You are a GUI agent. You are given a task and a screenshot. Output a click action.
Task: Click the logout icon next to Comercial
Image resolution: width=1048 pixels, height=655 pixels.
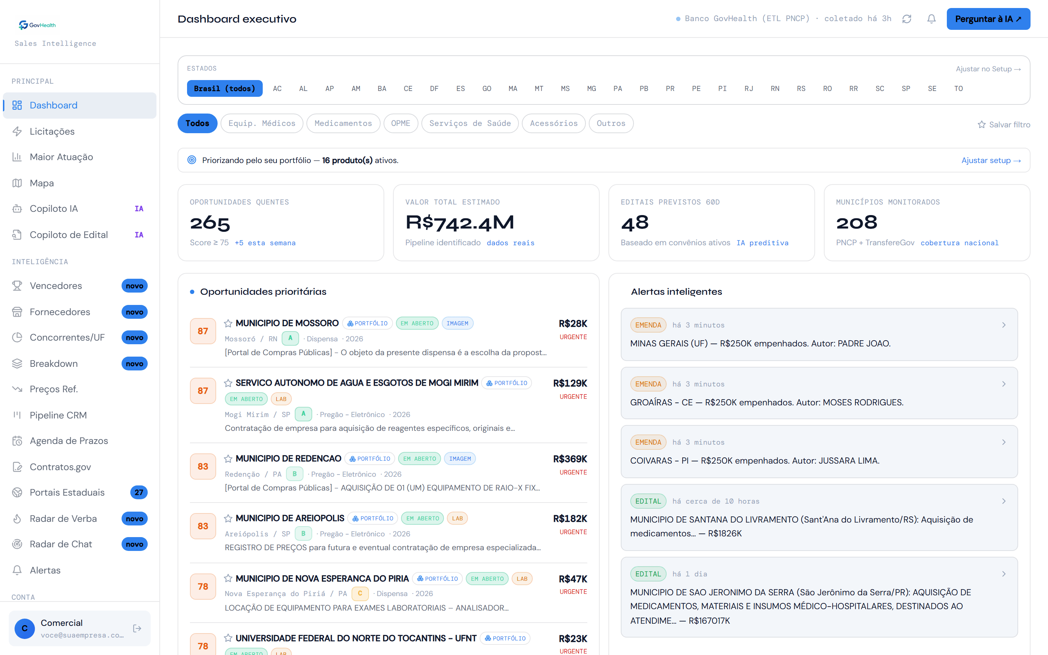137,628
